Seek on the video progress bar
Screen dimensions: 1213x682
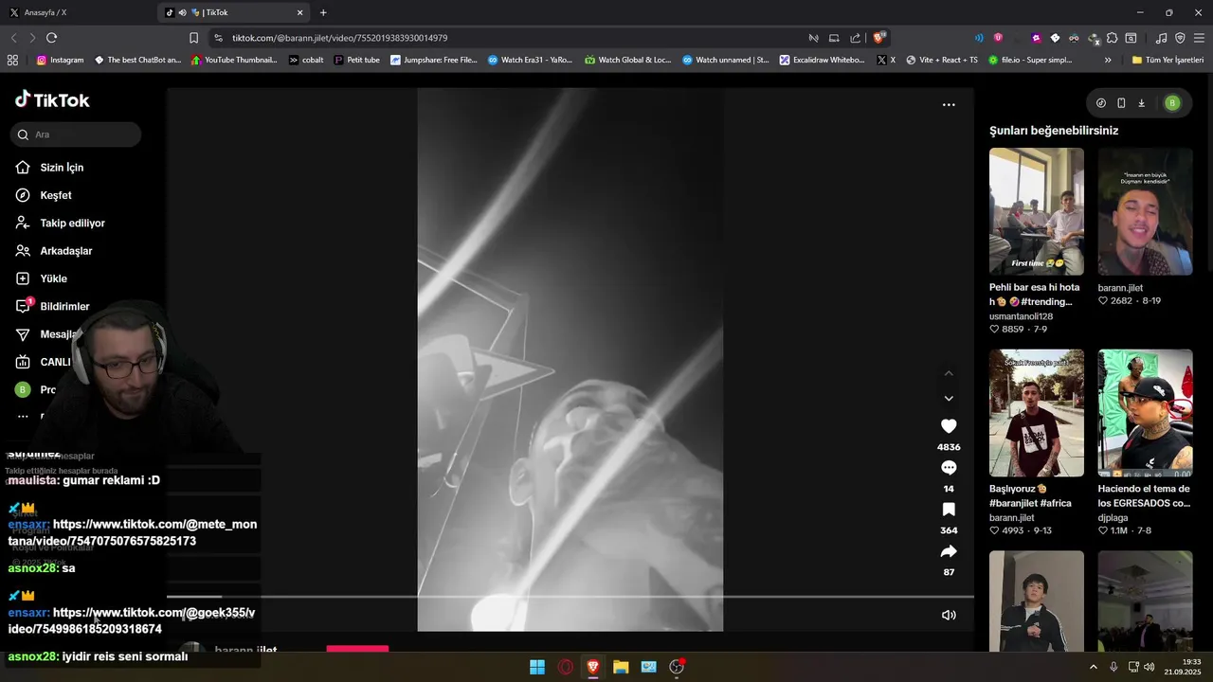pos(570,597)
